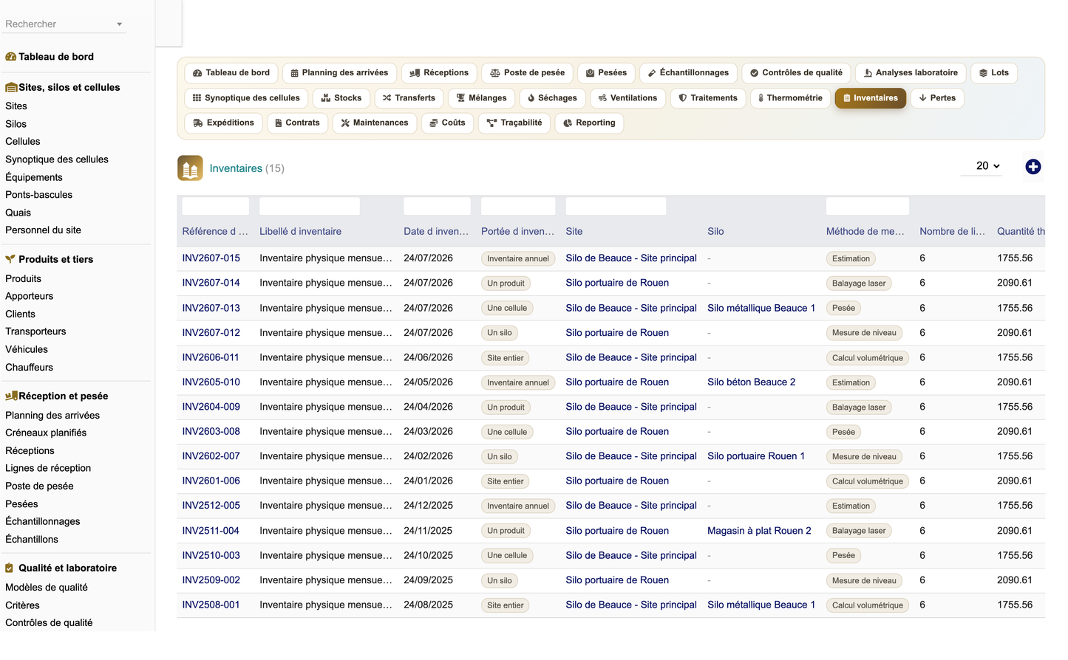Go to the Pesées tab
Viewport: 1068px width, 660px height.
click(x=606, y=73)
